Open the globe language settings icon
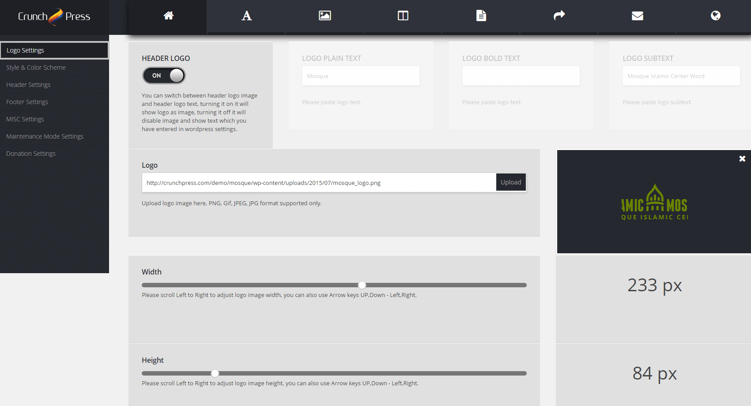This screenshot has width=751, height=406. [715, 16]
